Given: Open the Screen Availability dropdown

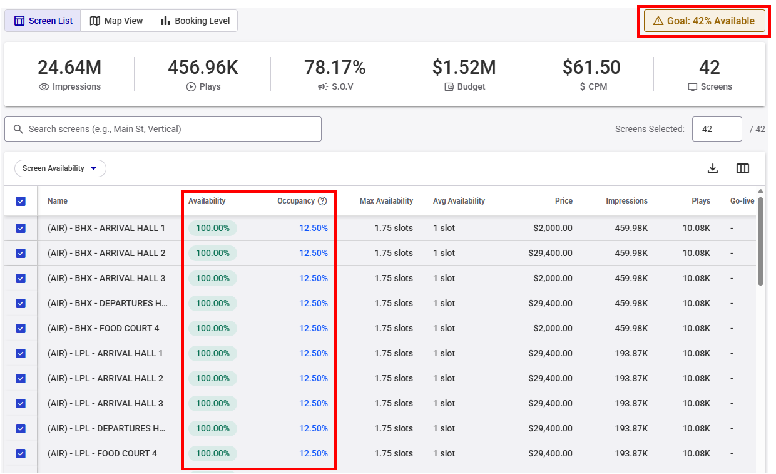Looking at the screenshot, I should point(60,168).
